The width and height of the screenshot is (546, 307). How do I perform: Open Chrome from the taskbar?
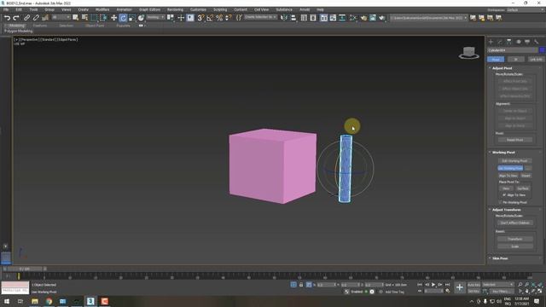click(x=49, y=301)
